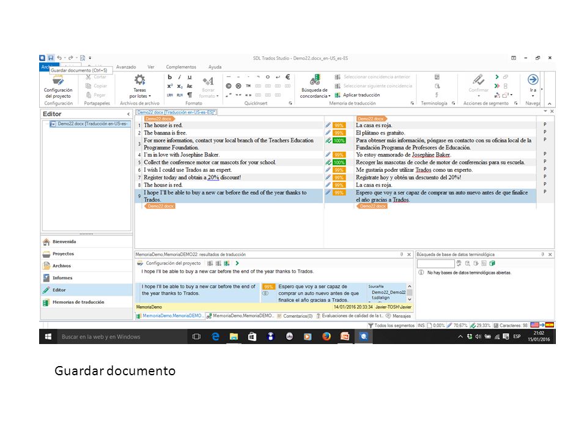Viewport: 587px width, 440px height.
Task: Click green arrow in translation results toolbar
Action: coord(237,263)
